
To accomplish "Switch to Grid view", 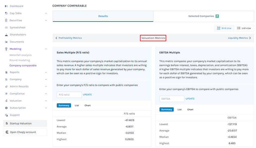I will [224, 28].
